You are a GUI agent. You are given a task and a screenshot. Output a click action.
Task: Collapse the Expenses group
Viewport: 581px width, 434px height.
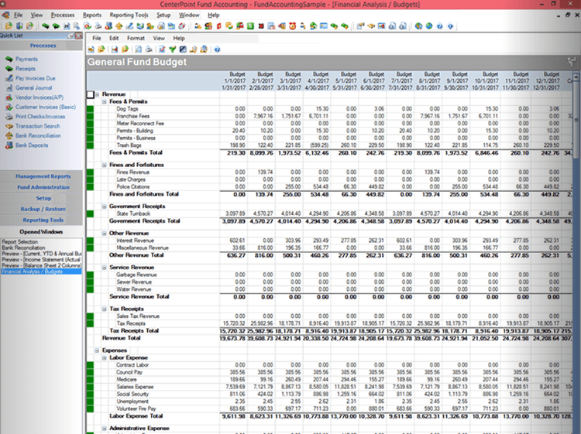coord(97,350)
